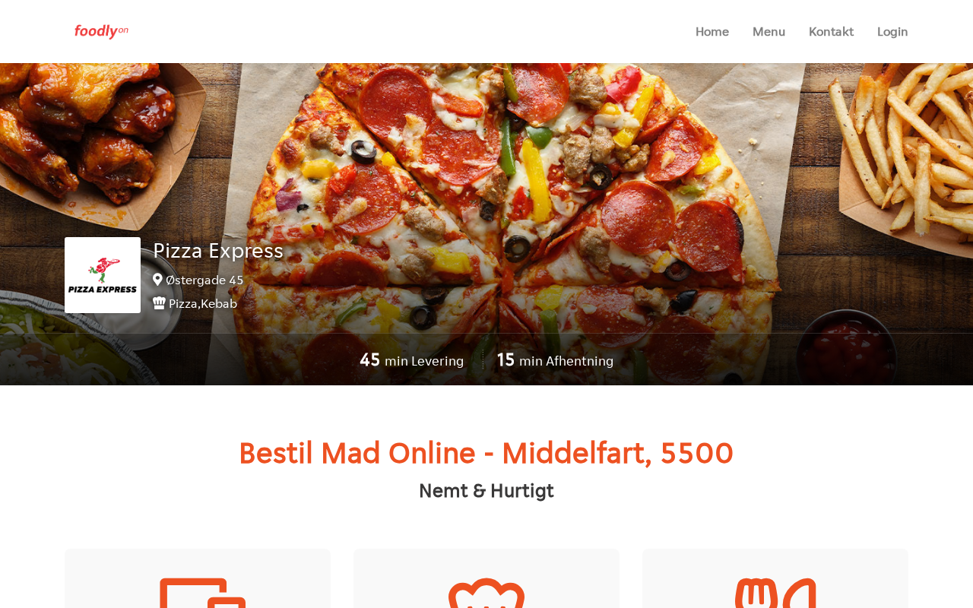Image resolution: width=973 pixels, height=608 pixels.
Task: Go to the Kontakt page
Action: pyautogui.click(x=831, y=31)
